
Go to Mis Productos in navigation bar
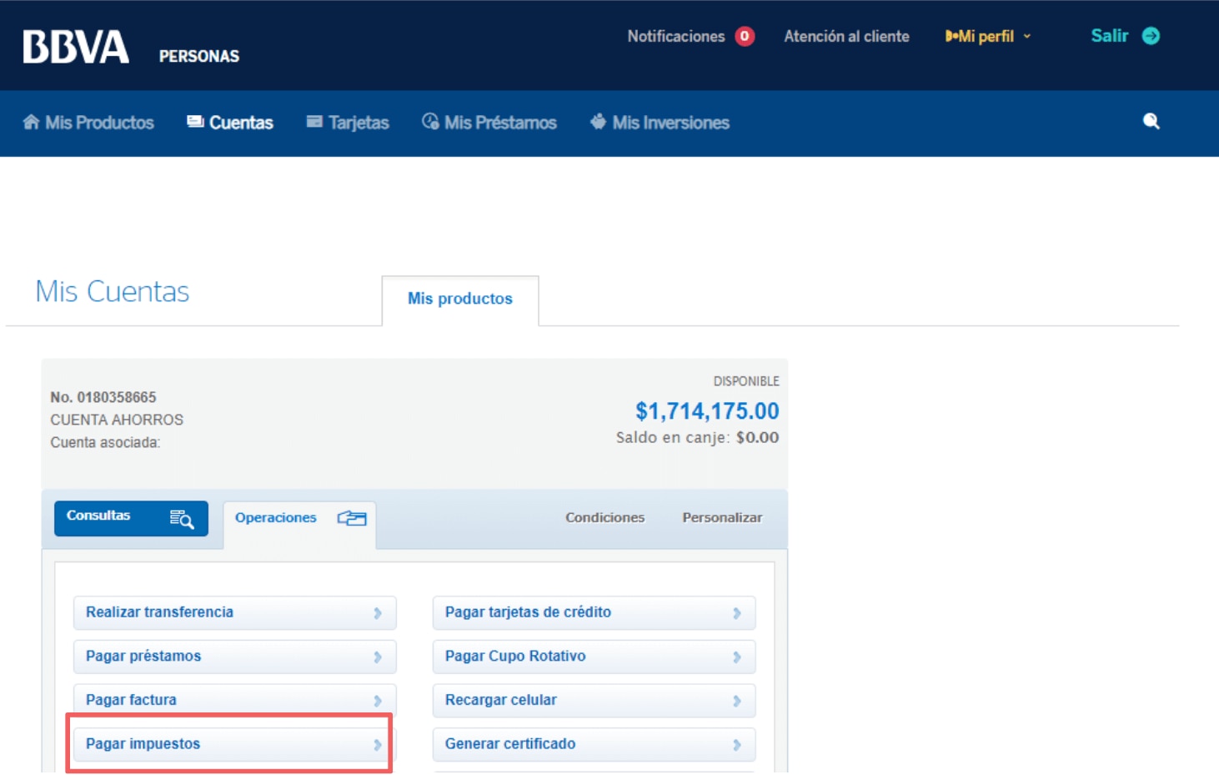tap(99, 123)
